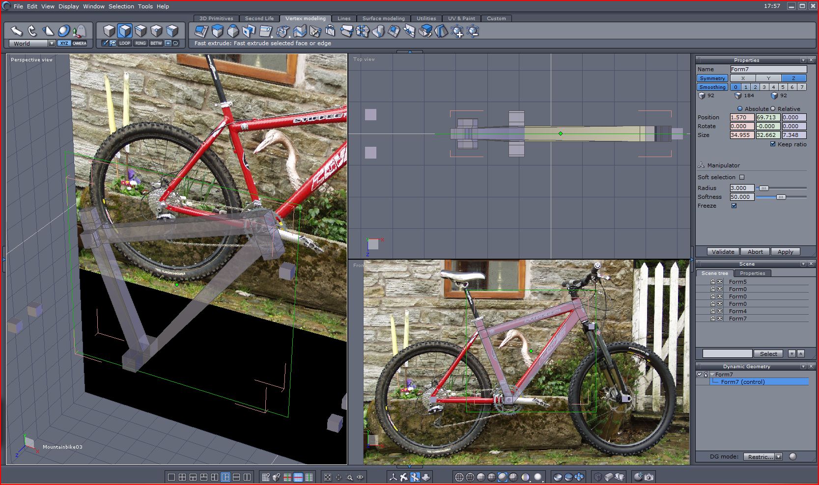819x485 pixels.
Task: Click the eye view icon in bottom toolbar
Action: click(360, 477)
